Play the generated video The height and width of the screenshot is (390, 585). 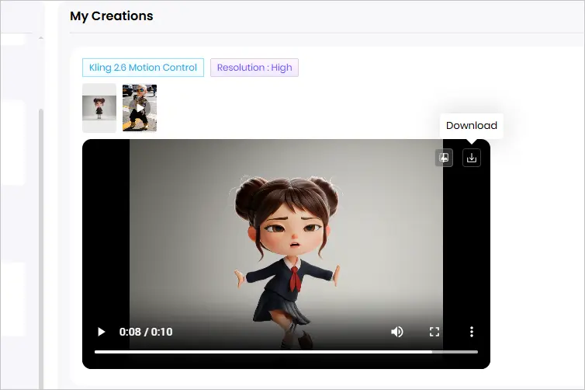click(101, 332)
